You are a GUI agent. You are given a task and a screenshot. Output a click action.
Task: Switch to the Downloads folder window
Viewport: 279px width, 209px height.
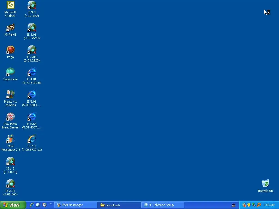tap(119, 205)
